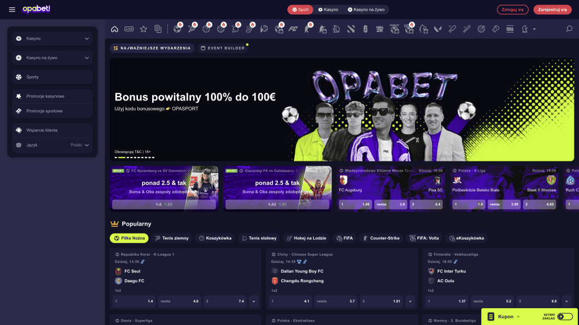The width and height of the screenshot is (579, 325).
Task: Select FIFA: Volta popular filter
Action: click(424, 238)
